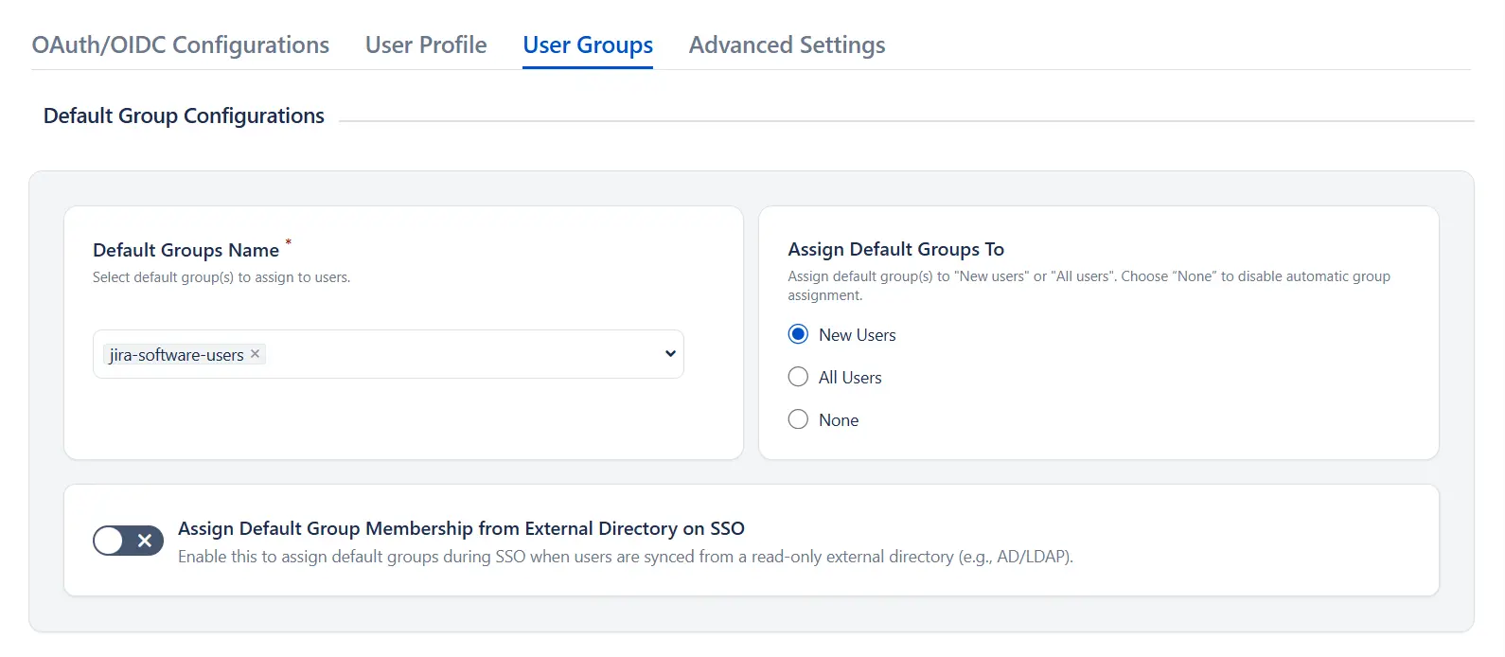
Task: Click 'Select default group(s) to assign to users.' text
Action: click(221, 277)
